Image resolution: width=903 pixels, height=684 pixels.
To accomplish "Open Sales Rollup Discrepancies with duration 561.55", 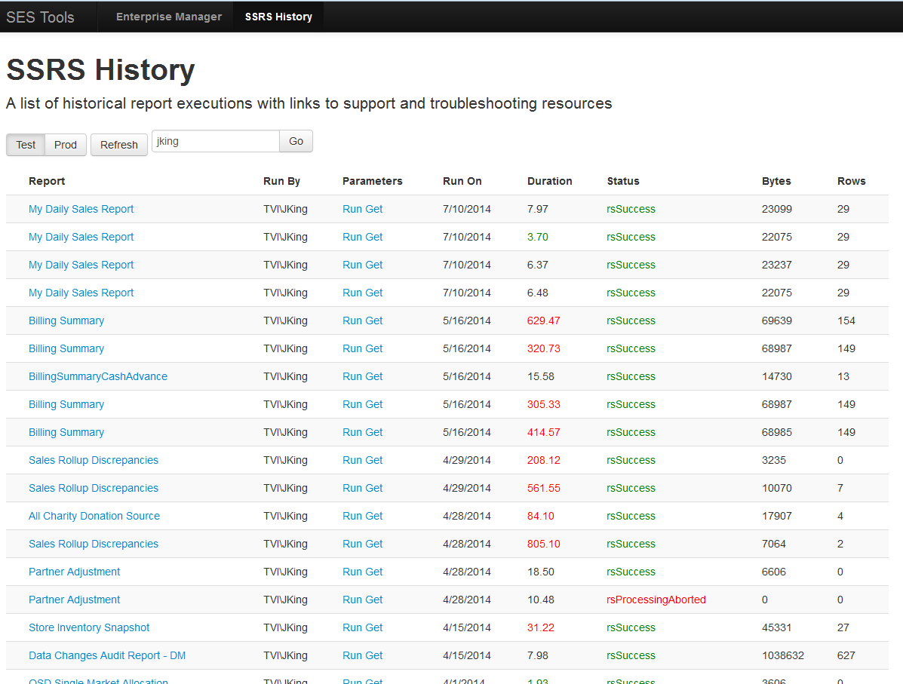I will (94, 488).
